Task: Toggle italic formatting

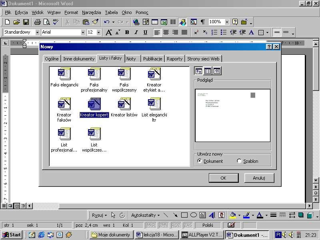Action: click(136, 32)
